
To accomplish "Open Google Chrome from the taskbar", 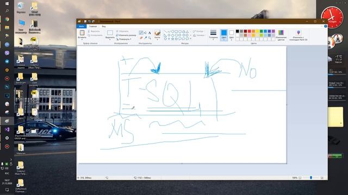I will coord(7,19).
